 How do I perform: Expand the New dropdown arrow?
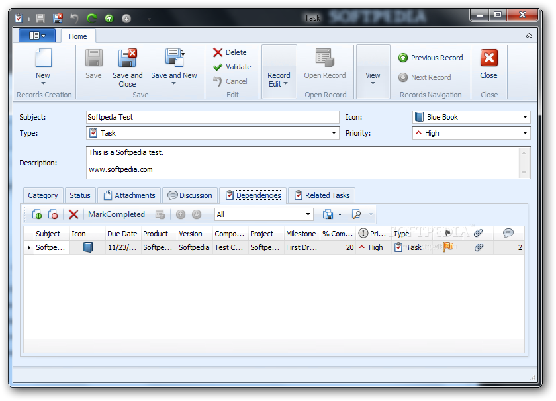[x=43, y=83]
